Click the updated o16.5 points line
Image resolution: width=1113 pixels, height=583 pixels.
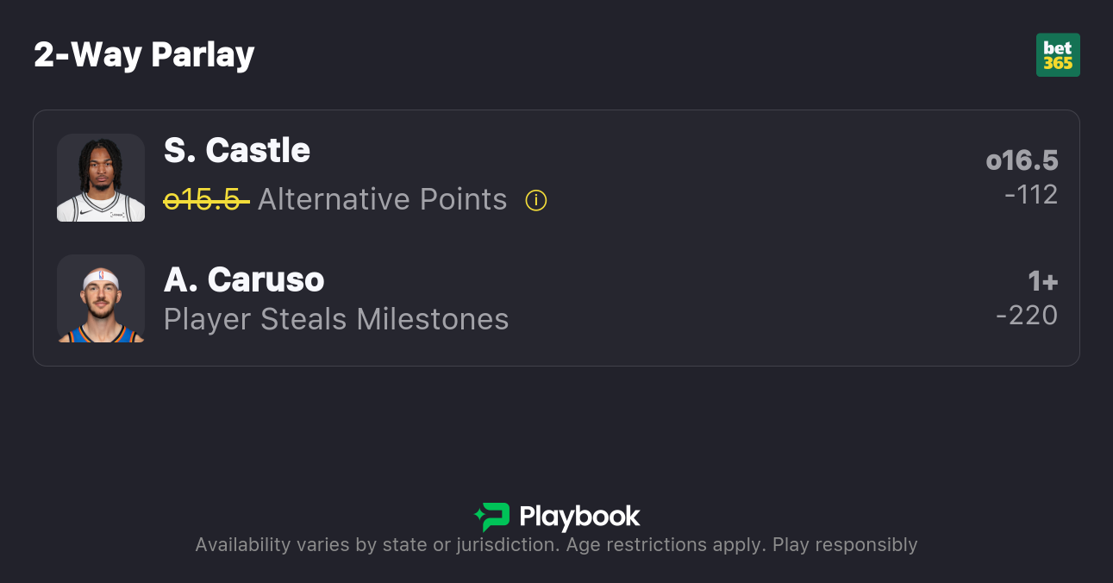point(1022,161)
